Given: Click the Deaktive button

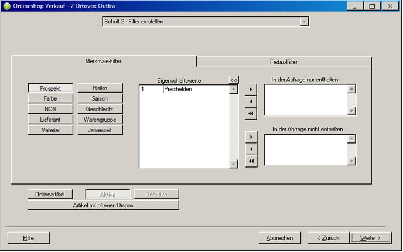Looking at the screenshot, I should pos(156,195).
